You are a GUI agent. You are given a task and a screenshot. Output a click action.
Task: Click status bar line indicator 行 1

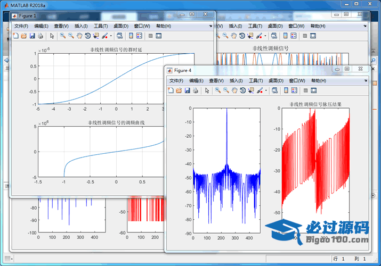click(339, 259)
